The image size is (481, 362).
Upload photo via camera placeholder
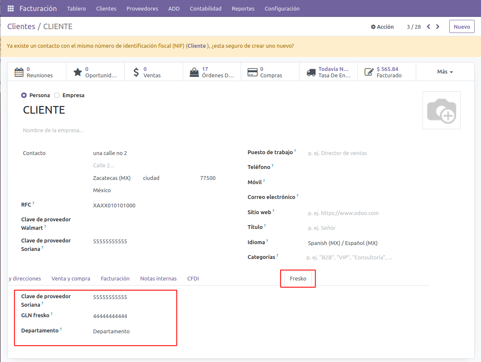(441, 110)
